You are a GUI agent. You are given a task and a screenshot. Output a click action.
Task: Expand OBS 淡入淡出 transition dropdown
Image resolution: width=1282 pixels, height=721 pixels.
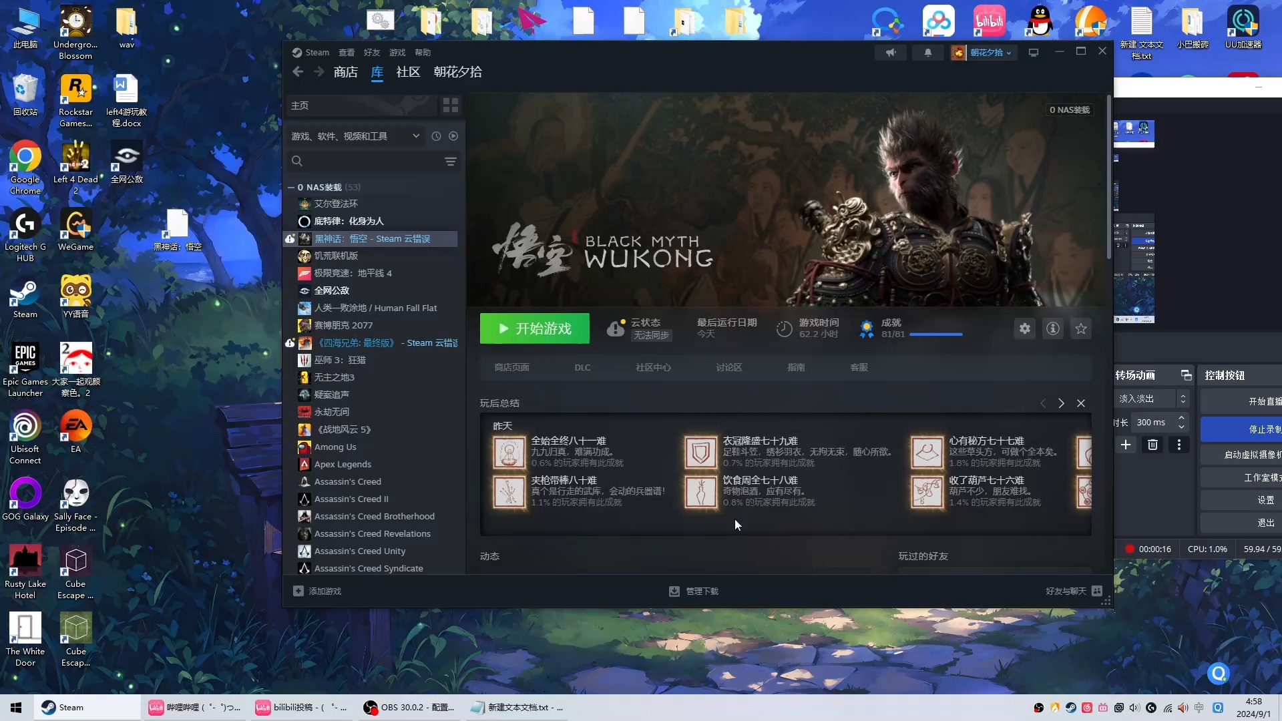click(x=1183, y=399)
